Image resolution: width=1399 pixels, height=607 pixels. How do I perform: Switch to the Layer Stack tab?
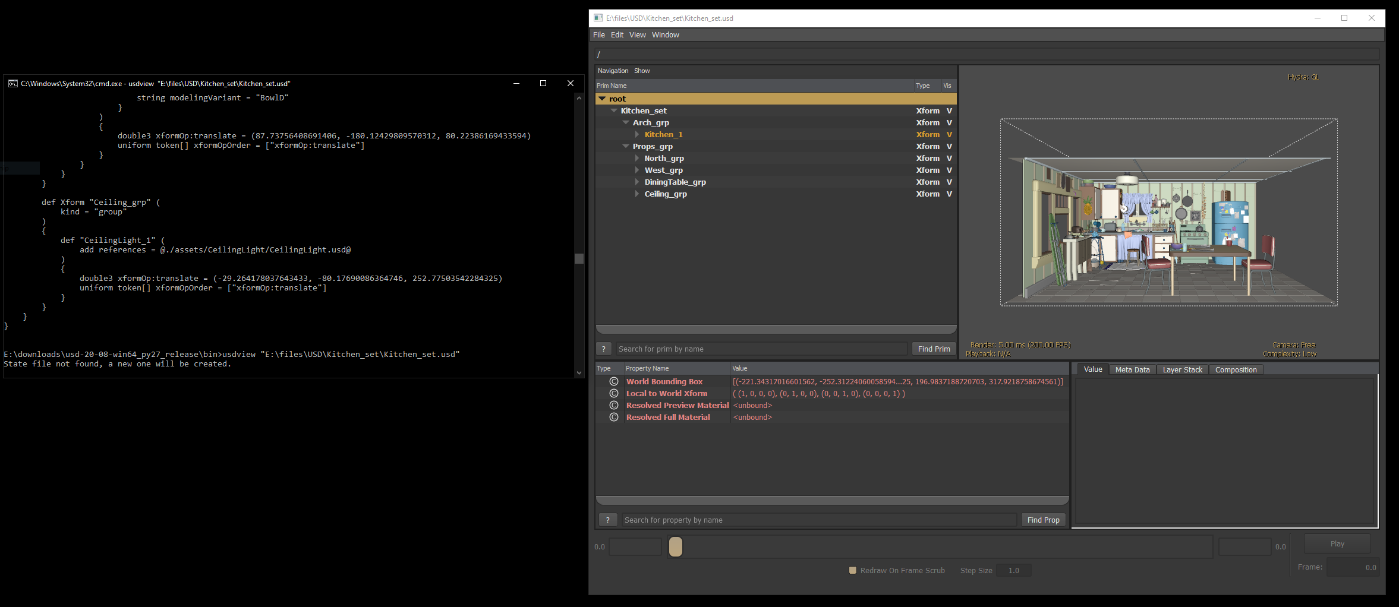(x=1182, y=369)
